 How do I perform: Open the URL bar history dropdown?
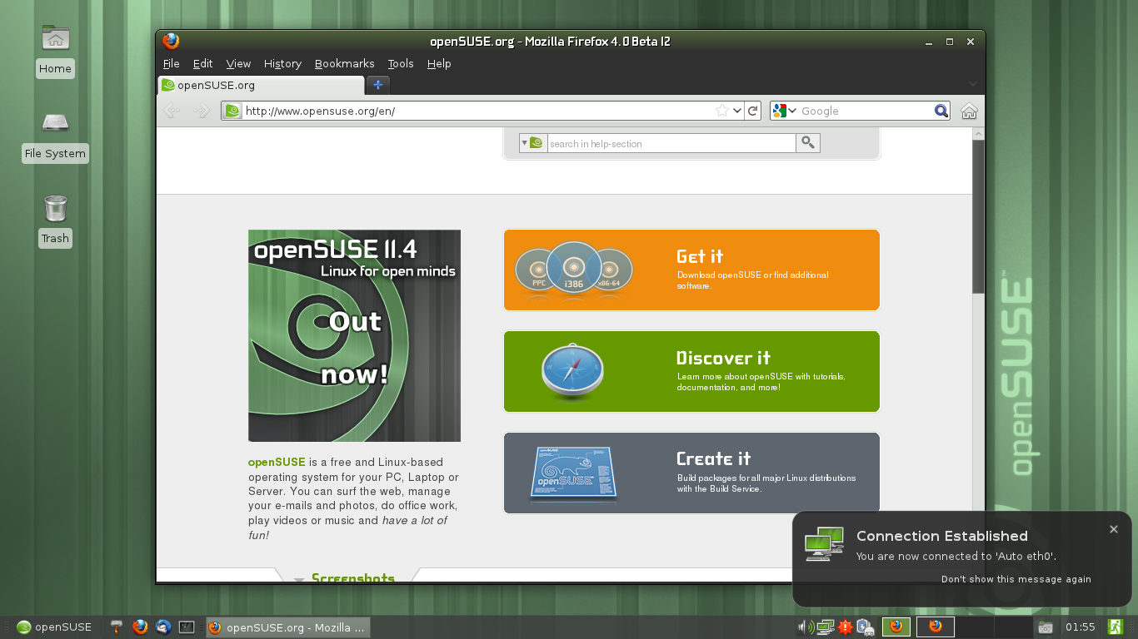737,111
